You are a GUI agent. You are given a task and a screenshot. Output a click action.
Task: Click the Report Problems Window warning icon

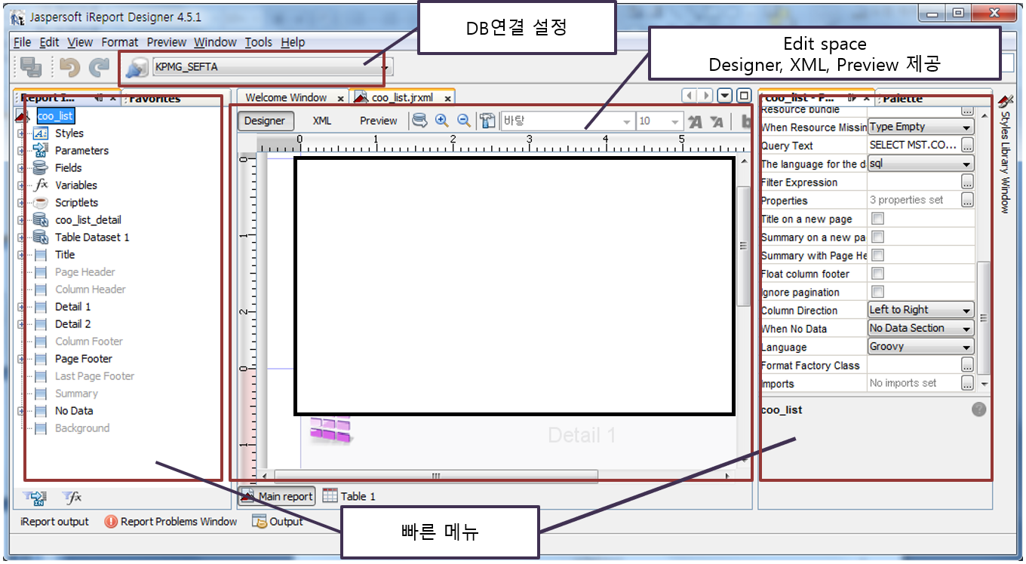[x=111, y=522]
